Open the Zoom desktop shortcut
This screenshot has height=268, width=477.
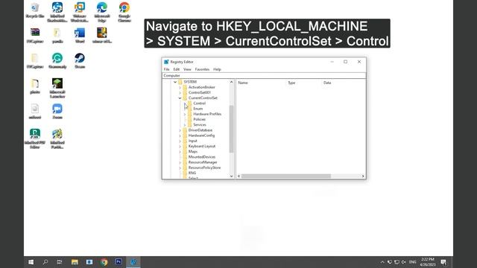click(57, 112)
